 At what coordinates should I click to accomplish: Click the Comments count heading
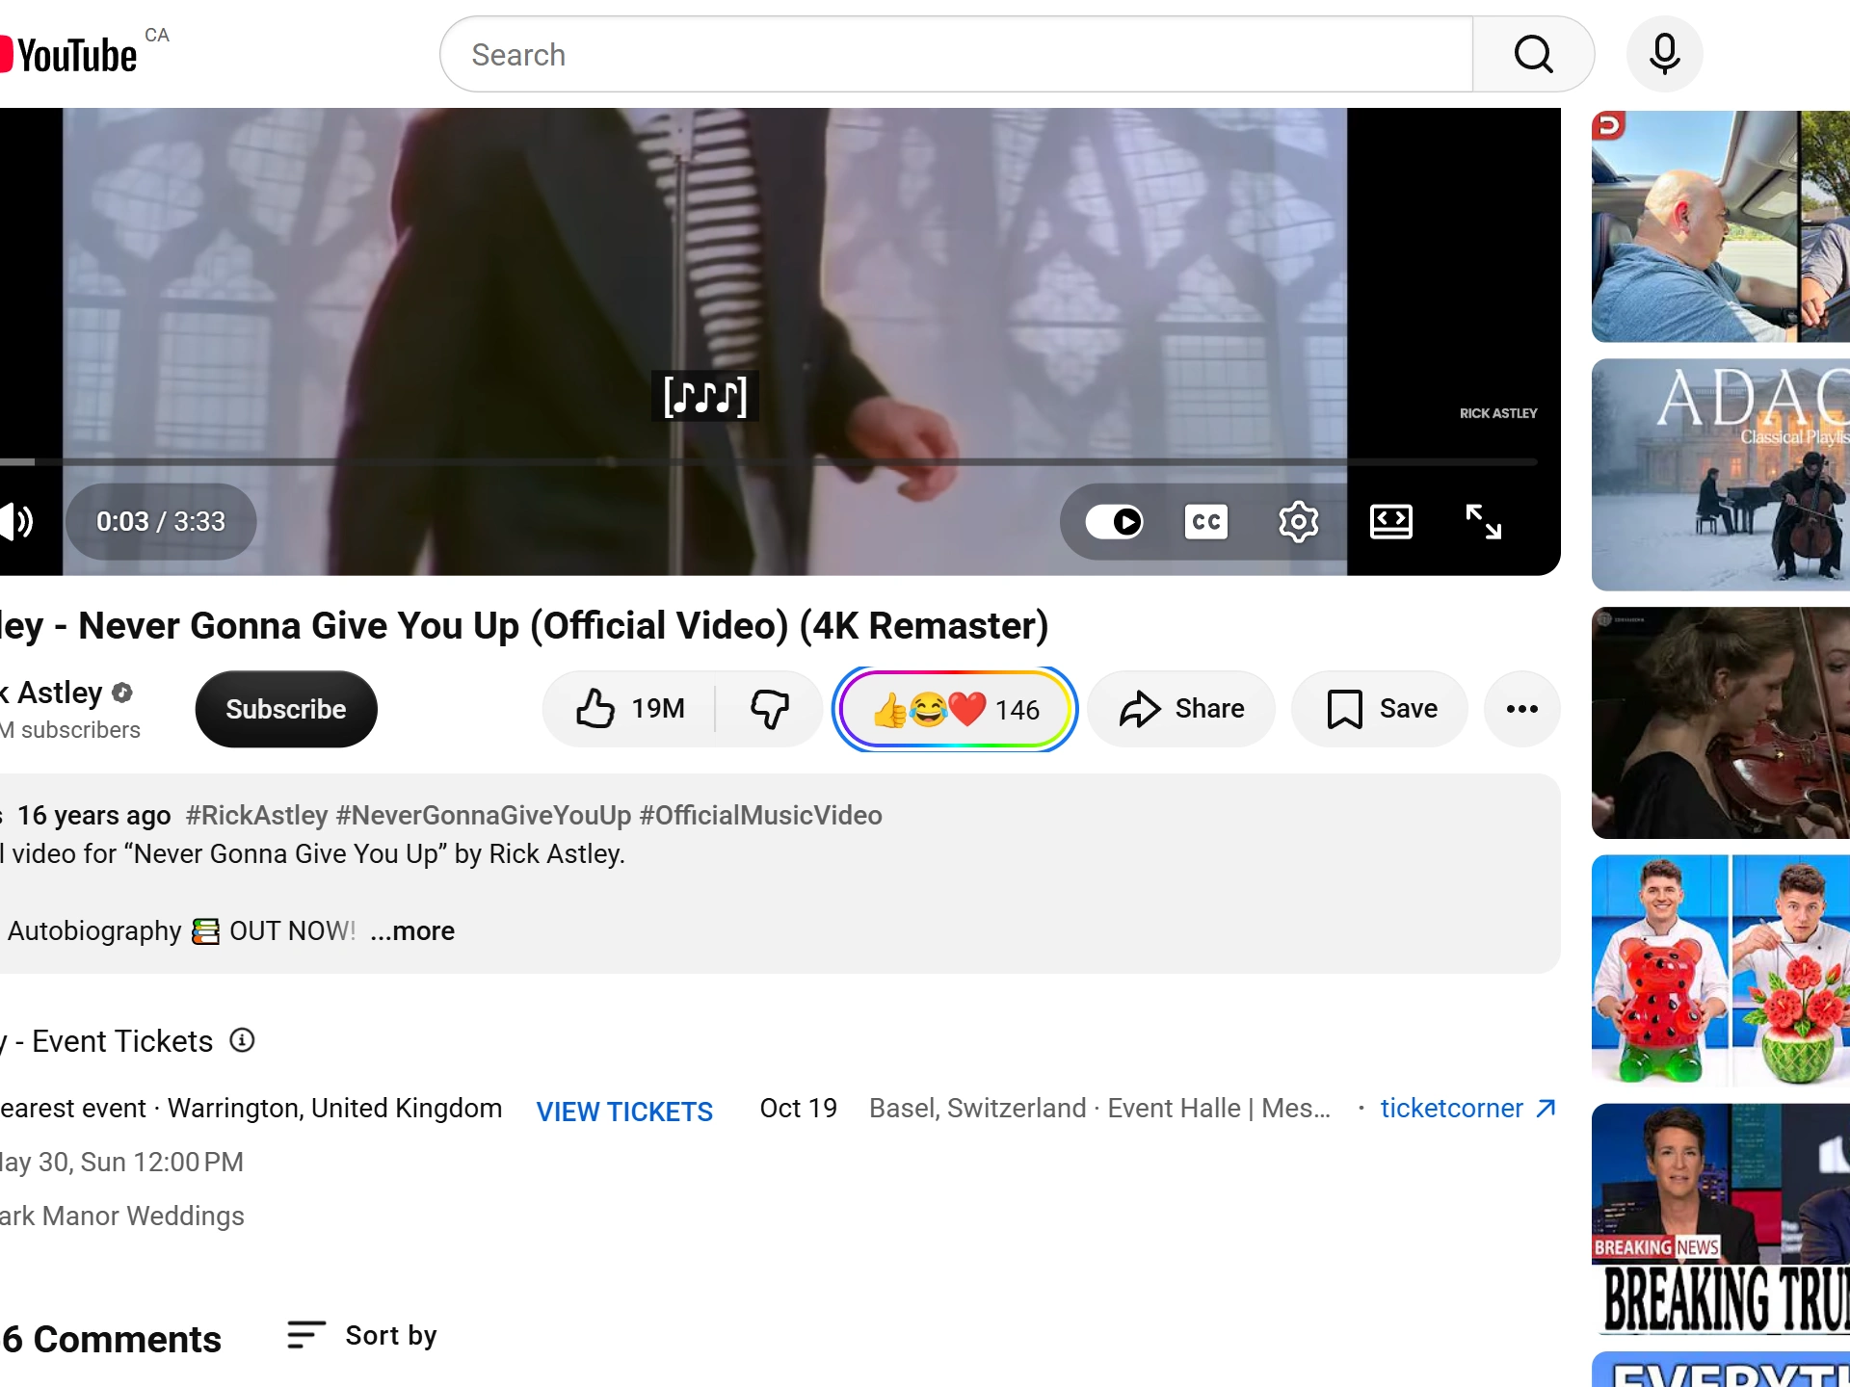point(111,1339)
